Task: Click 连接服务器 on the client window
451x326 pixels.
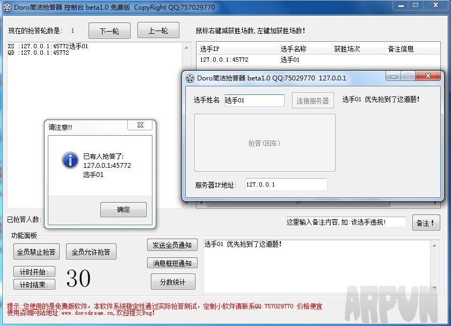Action: [312, 100]
